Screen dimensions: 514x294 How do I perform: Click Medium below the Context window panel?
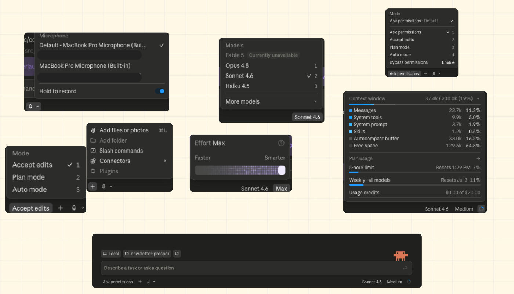coord(464,209)
